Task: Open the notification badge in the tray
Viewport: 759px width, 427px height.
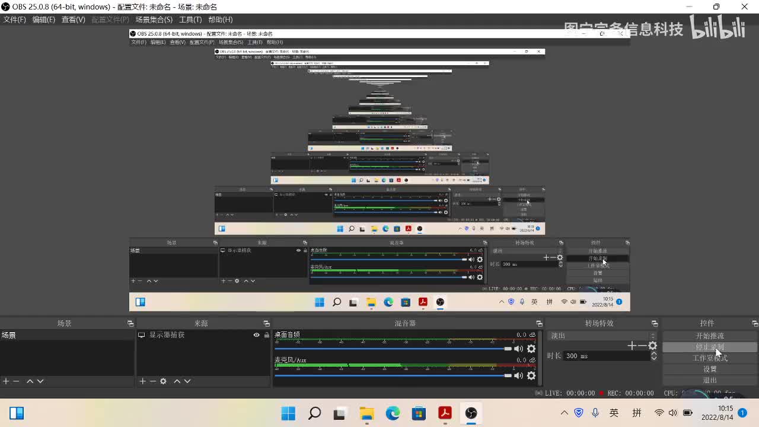Action: 742,413
